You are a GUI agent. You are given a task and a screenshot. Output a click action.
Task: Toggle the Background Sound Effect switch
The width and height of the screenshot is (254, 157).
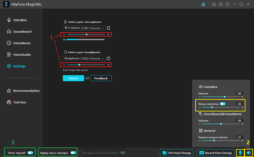[x=123, y=153]
